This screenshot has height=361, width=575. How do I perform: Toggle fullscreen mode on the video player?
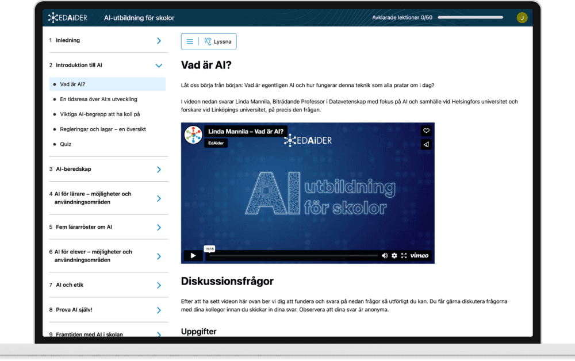(404, 255)
